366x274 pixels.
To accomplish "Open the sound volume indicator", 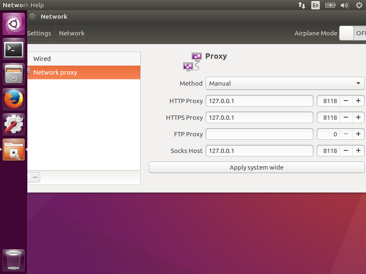I will click(345, 5).
